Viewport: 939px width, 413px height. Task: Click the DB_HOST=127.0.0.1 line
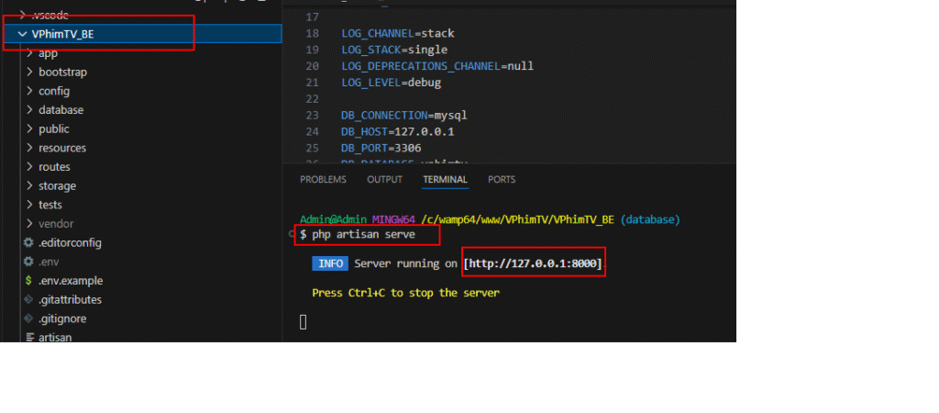pyautogui.click(x=398, y=131)
